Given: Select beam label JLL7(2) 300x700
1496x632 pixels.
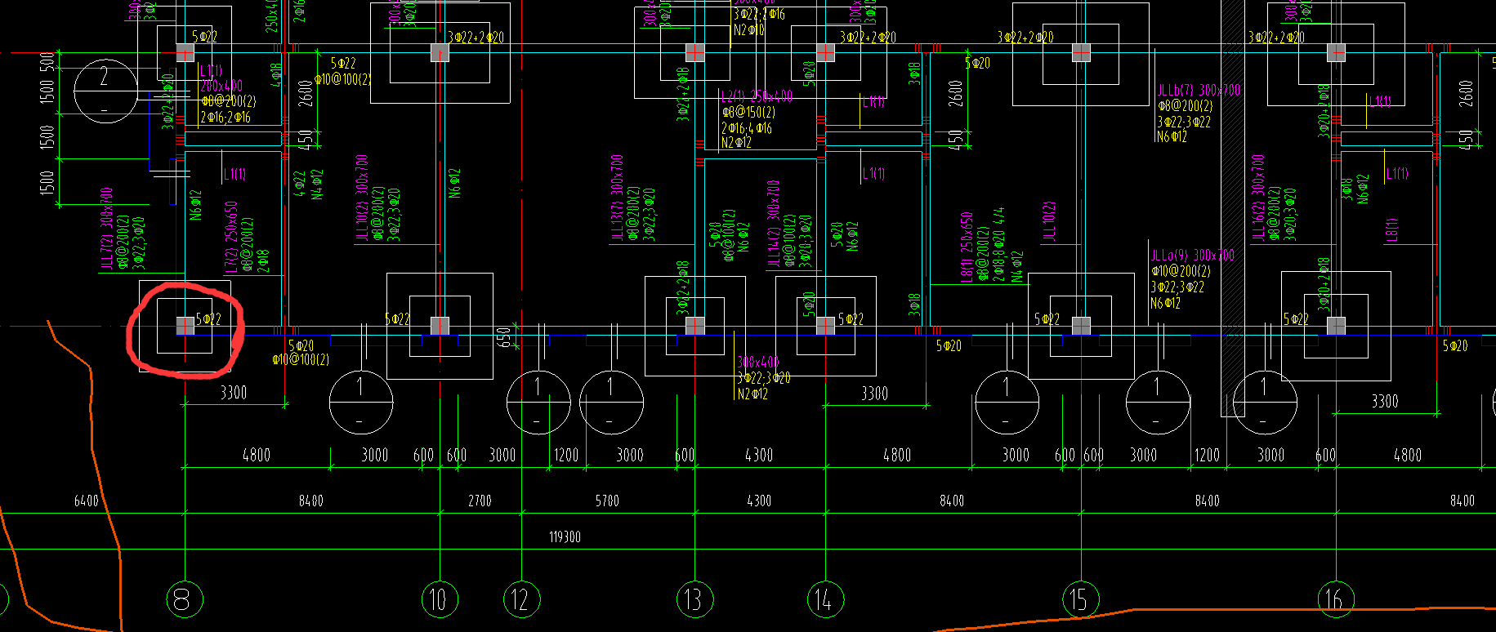Looking at the screenshot, I should [106, 229].
